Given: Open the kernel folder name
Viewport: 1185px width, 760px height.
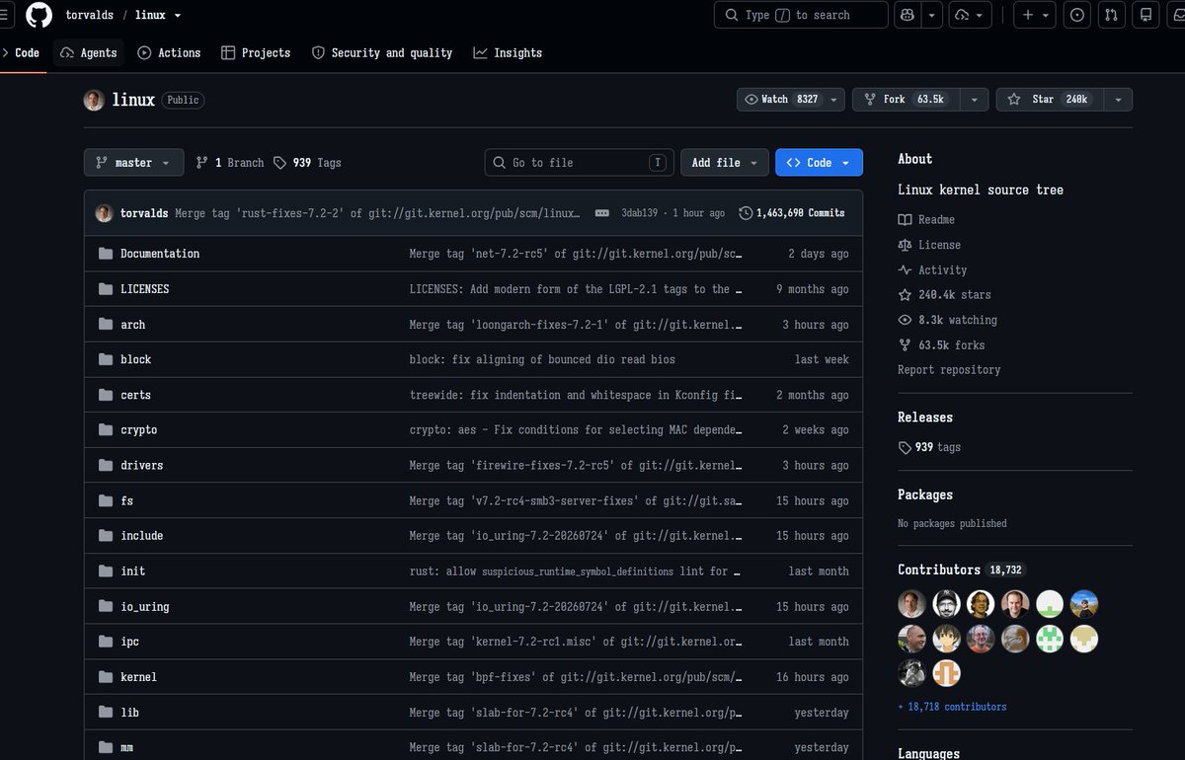Looking at the screenshot, I should pos(138,677).
